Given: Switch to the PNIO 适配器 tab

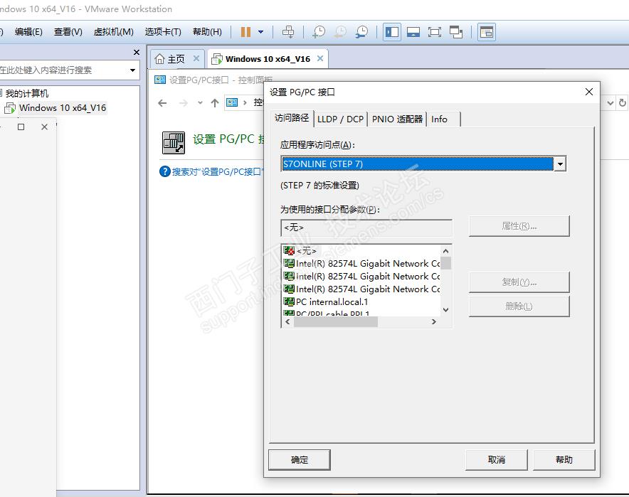Looking at the screenshot, I should pos(397,119).
